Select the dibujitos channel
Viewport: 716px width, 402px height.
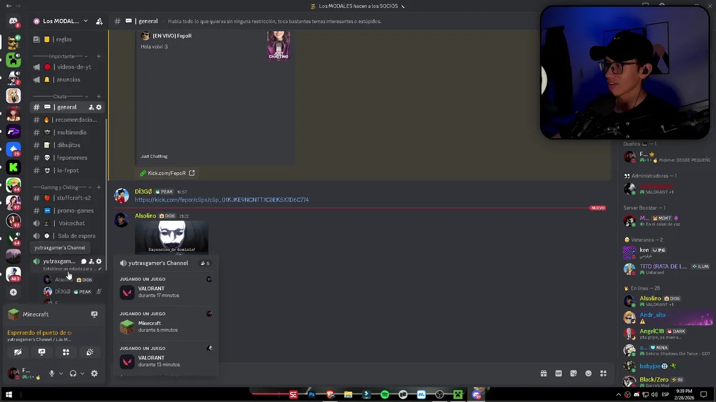[x=67, y=145]
